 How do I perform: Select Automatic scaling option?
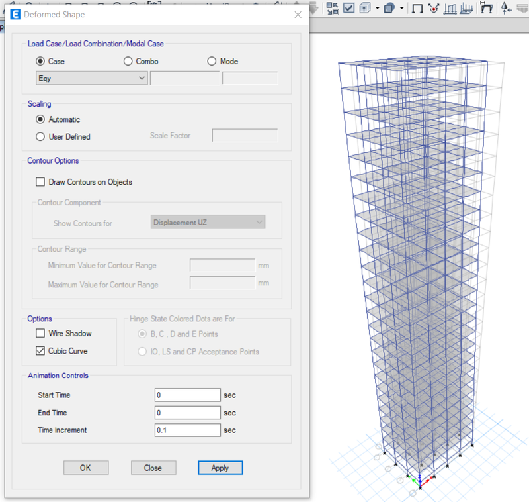tap(40, 119)
